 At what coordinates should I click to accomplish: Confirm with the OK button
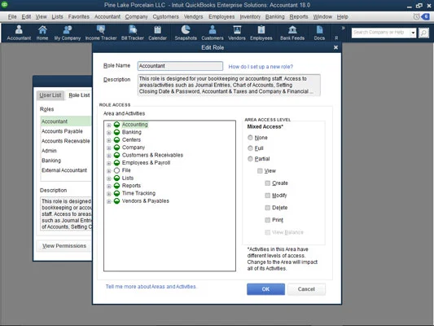265,289
